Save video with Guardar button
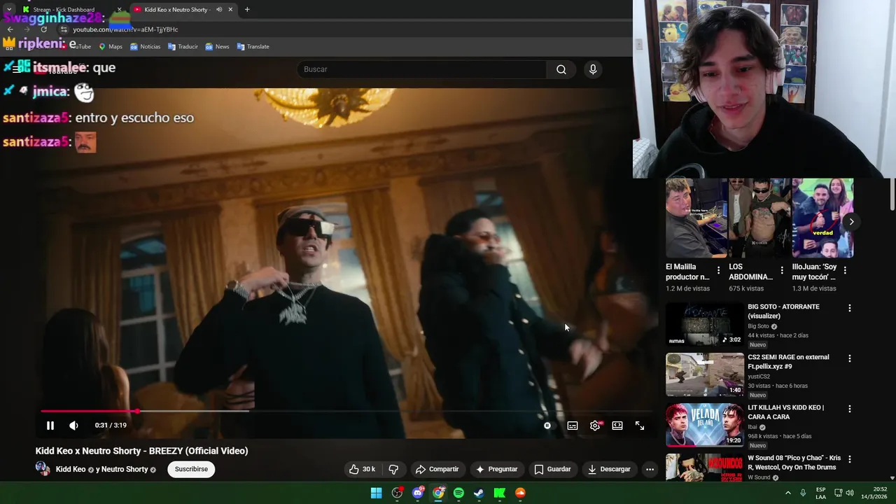896x504 pixels. point(553,469)
